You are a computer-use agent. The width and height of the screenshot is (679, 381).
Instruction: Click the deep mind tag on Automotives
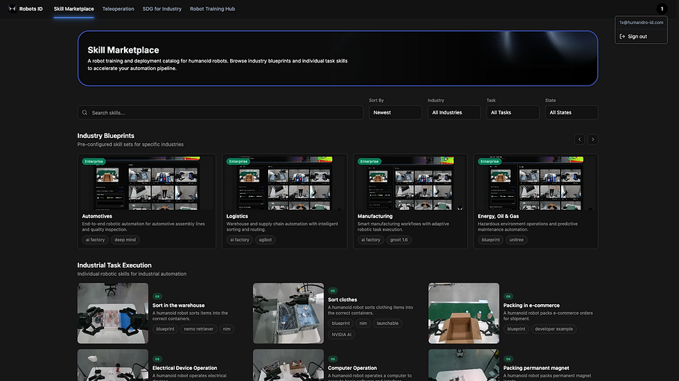coord(125,240)
